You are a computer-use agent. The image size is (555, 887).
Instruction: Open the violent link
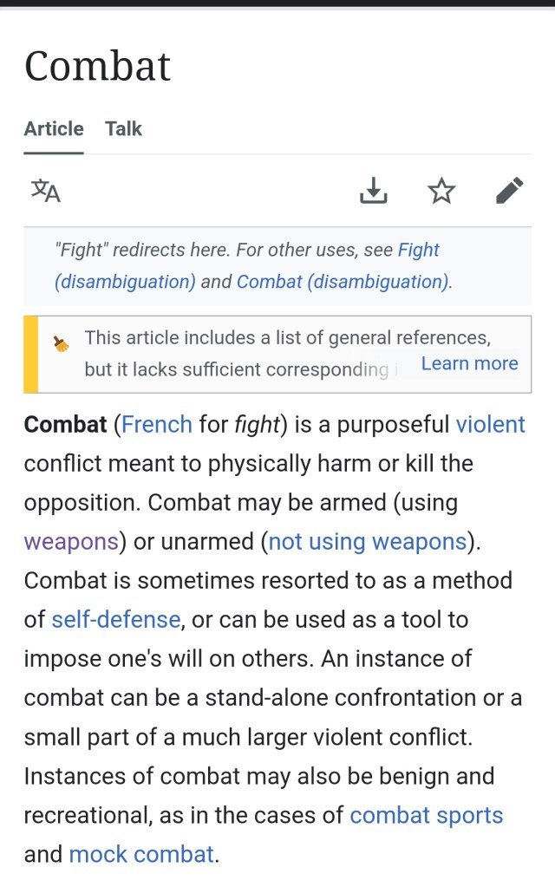pyautogui.click(x=490, y=425)
